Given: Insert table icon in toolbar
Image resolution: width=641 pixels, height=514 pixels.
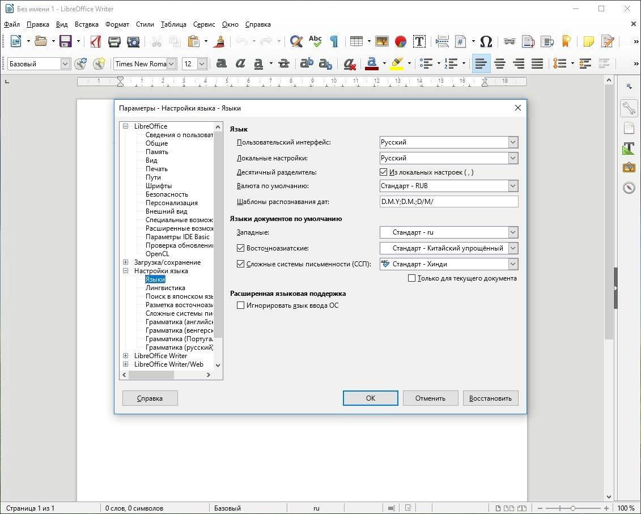Looking at the screenshot, I should [x=356, y=41].
